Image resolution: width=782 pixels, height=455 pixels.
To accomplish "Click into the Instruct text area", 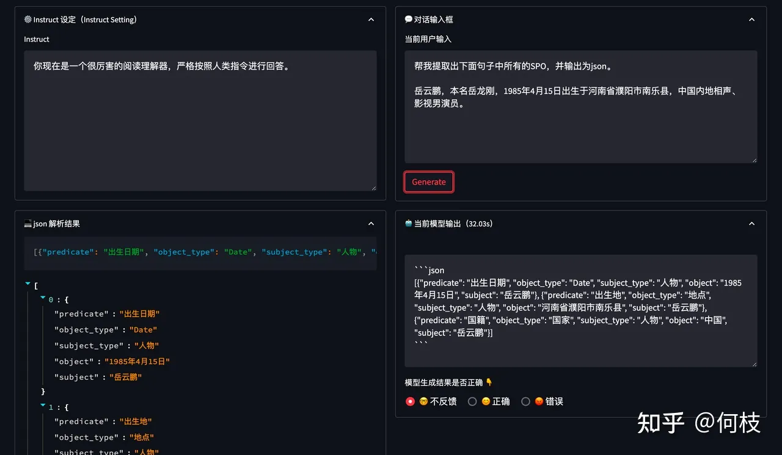I will 200,121.
